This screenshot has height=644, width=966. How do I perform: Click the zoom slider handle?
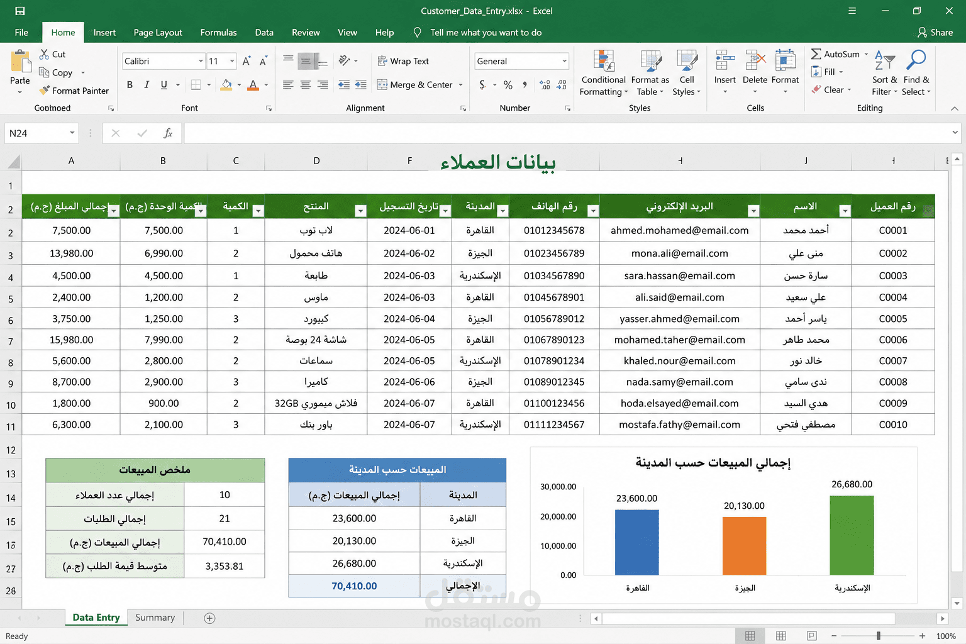pyautogui.click(x=879, y=636)
